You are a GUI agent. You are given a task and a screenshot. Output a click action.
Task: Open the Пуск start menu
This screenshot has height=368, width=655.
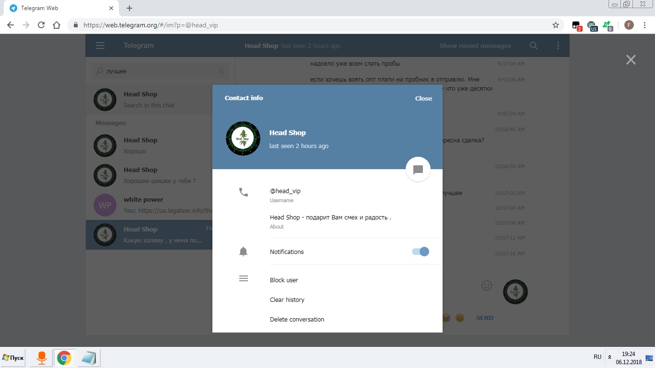[13, 358]
